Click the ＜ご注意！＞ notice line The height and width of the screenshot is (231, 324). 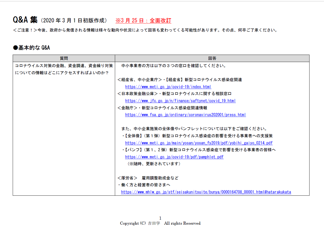point(145,30)
